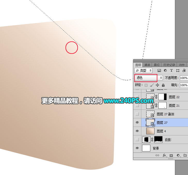Select layer named 图层 22

174,97
